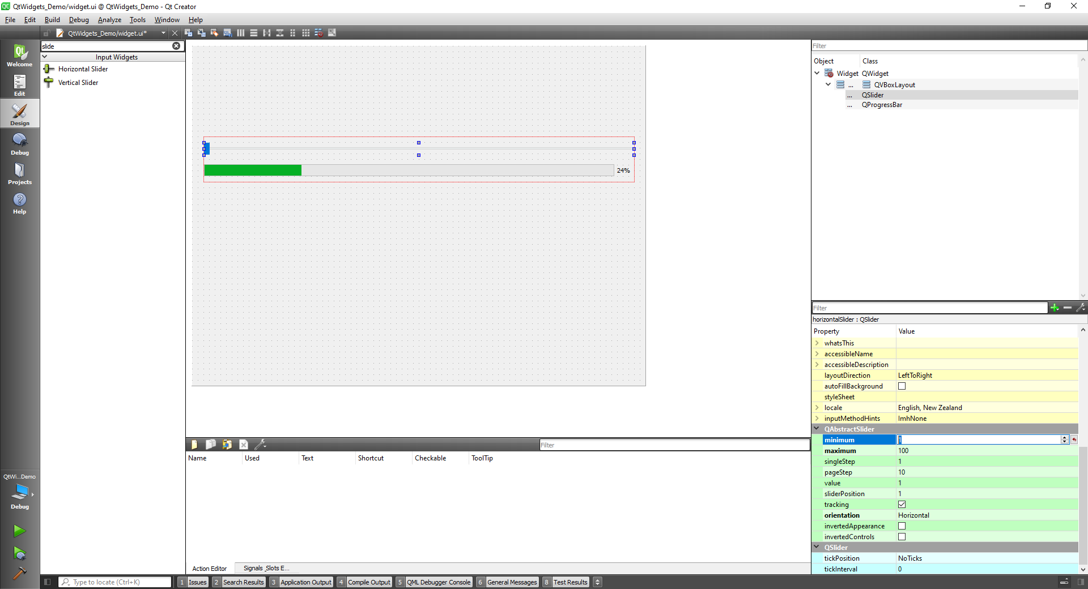Open the File menu
Viewport: 1088px width, 589px height.
click(x=10, y=20)
